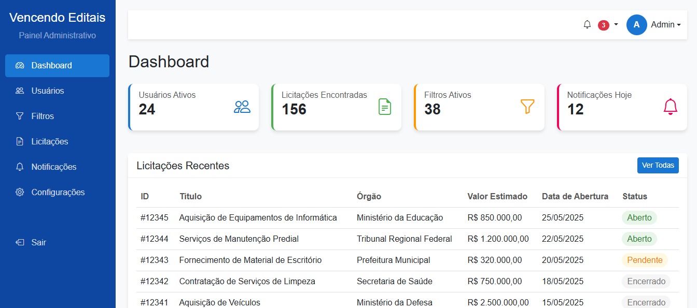Click the Sair logout icon

coord(19,242)
